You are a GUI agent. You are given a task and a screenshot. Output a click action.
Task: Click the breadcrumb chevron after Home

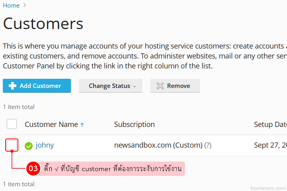coord(25,5)
